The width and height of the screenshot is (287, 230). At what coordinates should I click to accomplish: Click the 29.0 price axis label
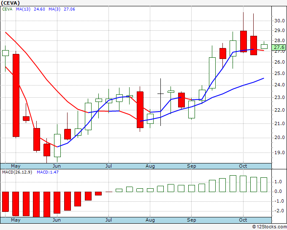click(x=279, y=30)
